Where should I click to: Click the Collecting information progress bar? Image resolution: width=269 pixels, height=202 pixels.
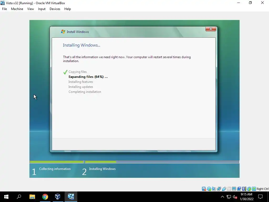56,162
